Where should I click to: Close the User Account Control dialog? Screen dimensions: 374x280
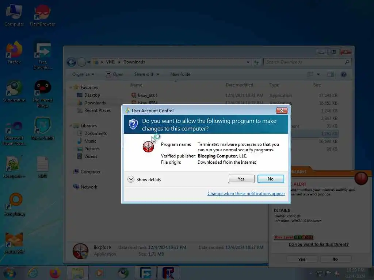(282, 110)
